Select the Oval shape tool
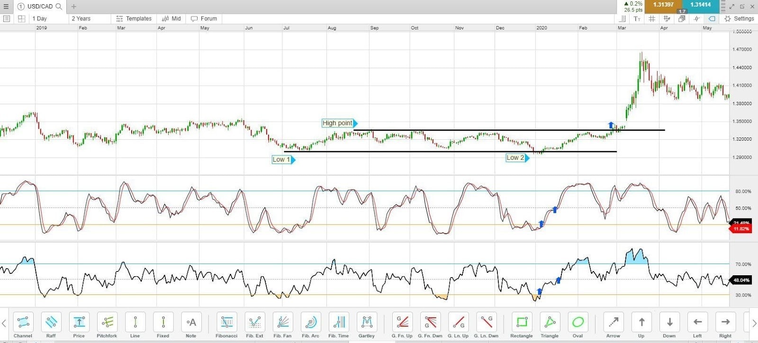The height and width of the screenshot is (343, 758). click(x=578, y=325)
